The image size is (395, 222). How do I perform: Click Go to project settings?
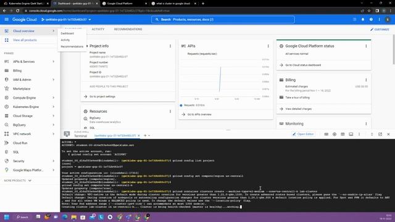pyautogui.click(x=102, y=96)
